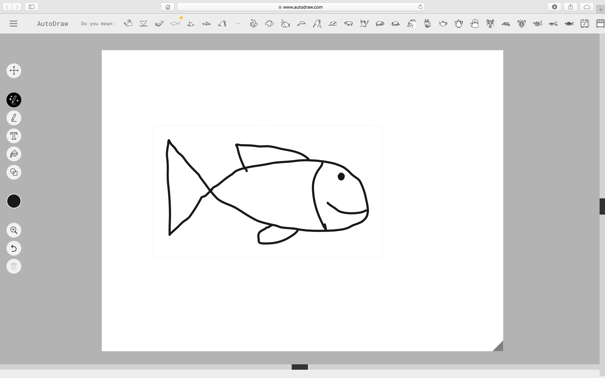Undo the last drawn stroke
Viewport: 605px width, 378px height.
coord(14,248)
